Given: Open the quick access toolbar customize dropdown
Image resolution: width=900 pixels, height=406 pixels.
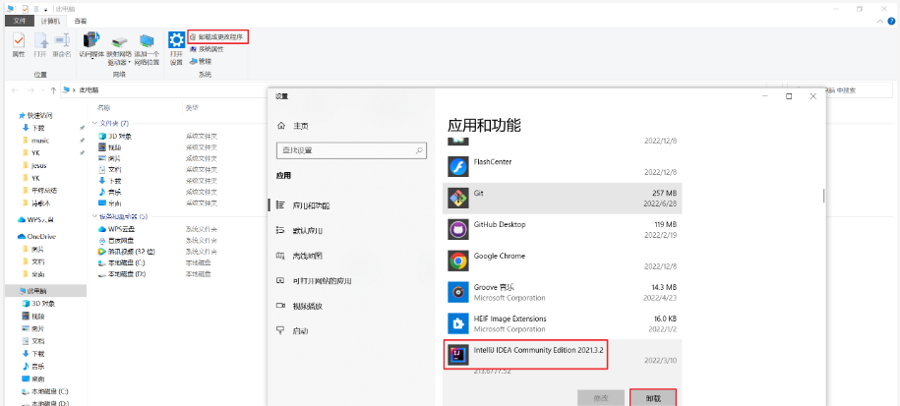Looking at the screenshot, I should pos(46,10).
